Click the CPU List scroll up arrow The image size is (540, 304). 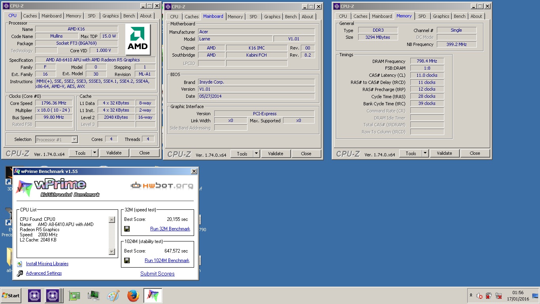(x=111, y=220)
